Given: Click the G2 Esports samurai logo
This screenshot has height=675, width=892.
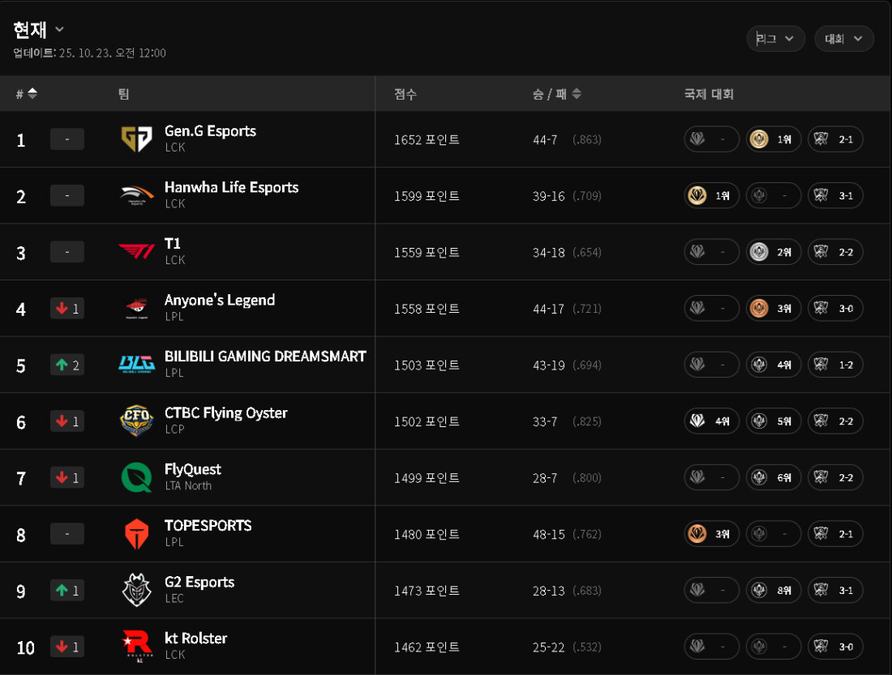Looking at the screenshot, I should click(x=136, y=590).
